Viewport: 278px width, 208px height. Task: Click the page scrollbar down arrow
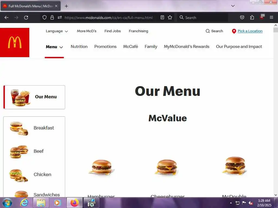coord(276,195)
